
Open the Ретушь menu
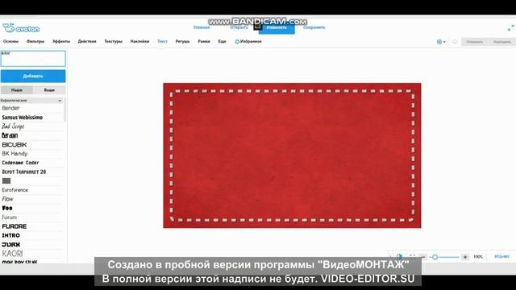182,41
